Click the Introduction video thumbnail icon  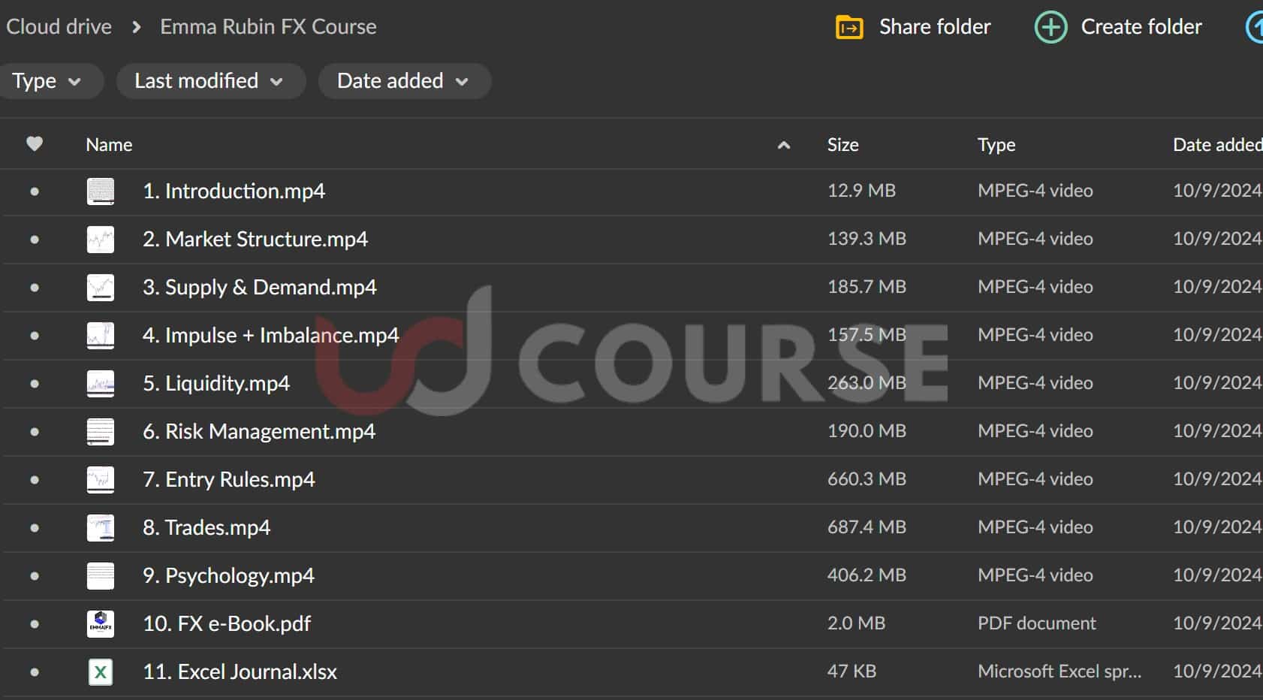coord(101,192)
